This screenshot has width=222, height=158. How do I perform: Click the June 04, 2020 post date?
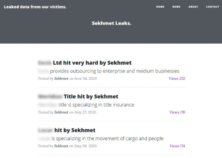click(x=85, y=78)
